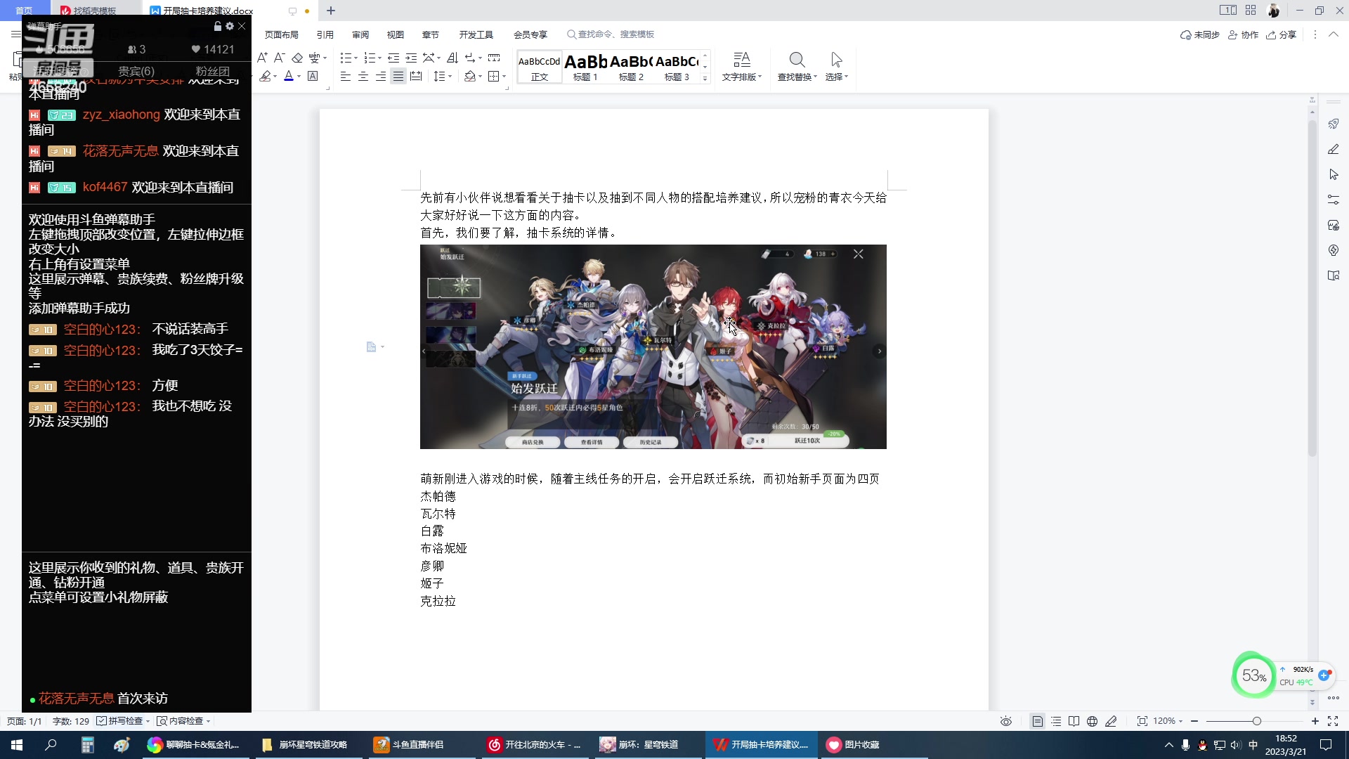Click 未同步 sync status
This screenshot has width=1349, height=759.
tap(1200, 34)
